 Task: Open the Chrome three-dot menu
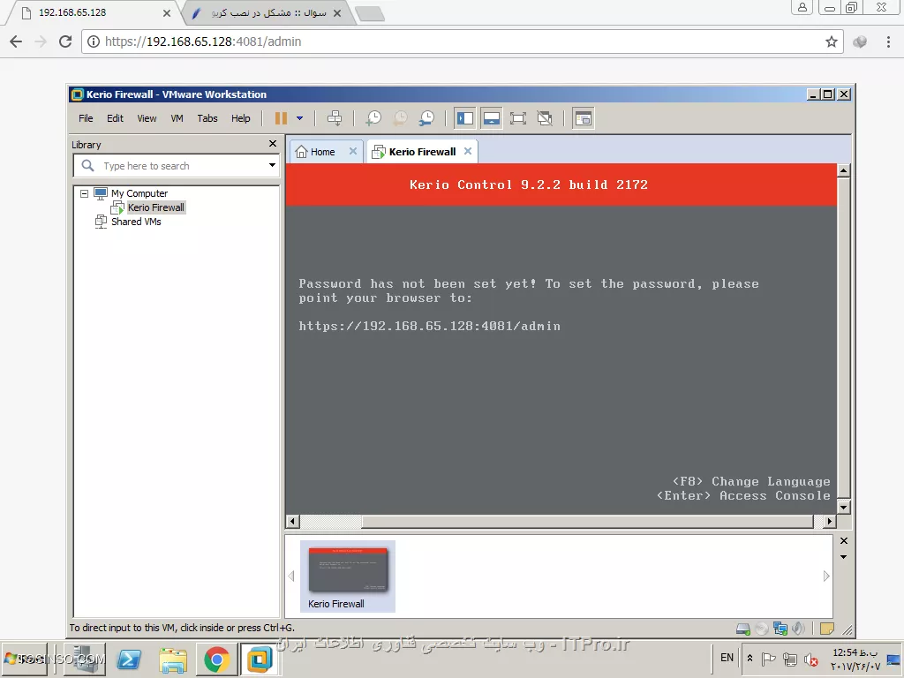888,41
